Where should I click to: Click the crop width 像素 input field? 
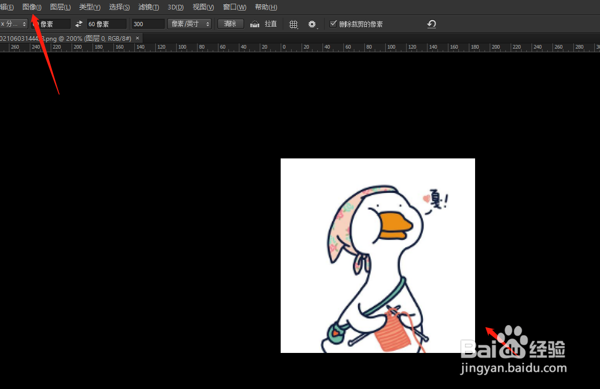tap(51, 24)
